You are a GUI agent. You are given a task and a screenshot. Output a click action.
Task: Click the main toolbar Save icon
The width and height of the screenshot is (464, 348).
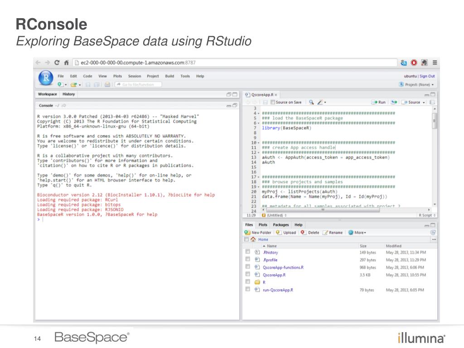tap(88, 85)
